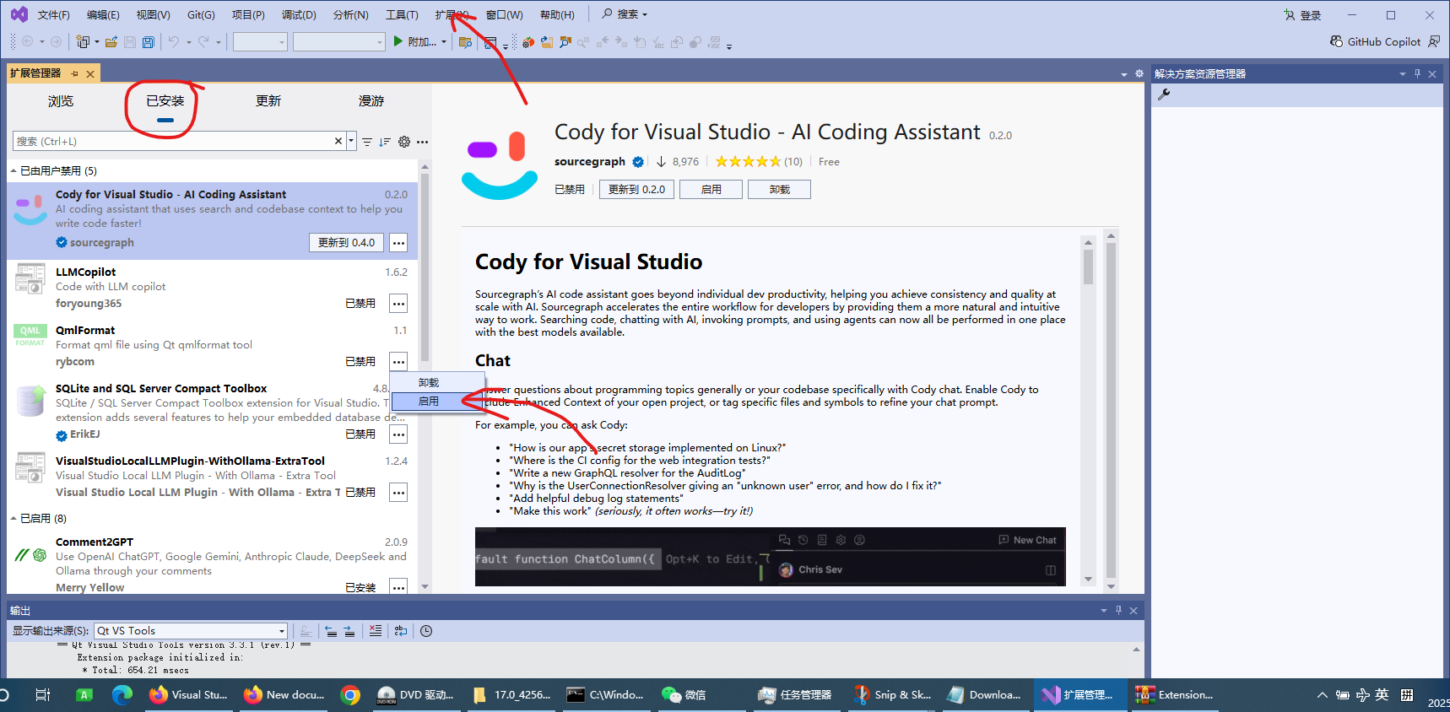The width and height of the screenshot is (1450, 712).
Task: Click the New Project toolbar icon
Action: (x=83, y=41)
